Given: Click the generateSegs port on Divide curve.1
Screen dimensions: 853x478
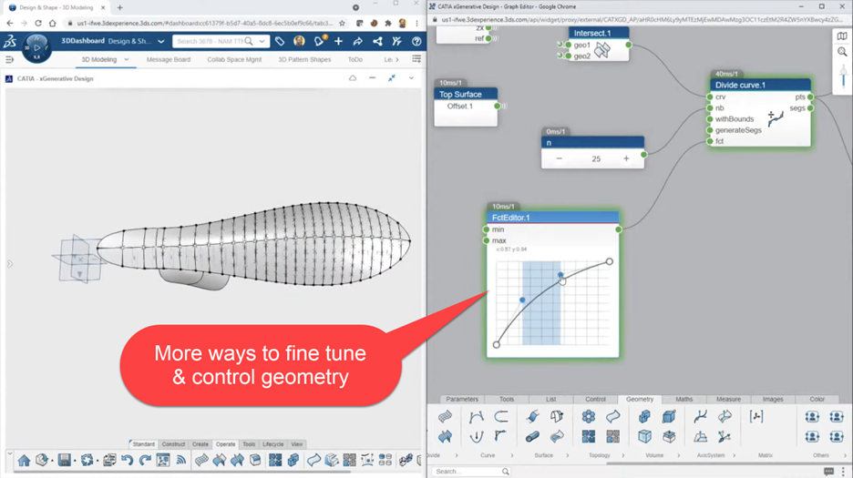Looking at the screenshot, I should point(710,130).
